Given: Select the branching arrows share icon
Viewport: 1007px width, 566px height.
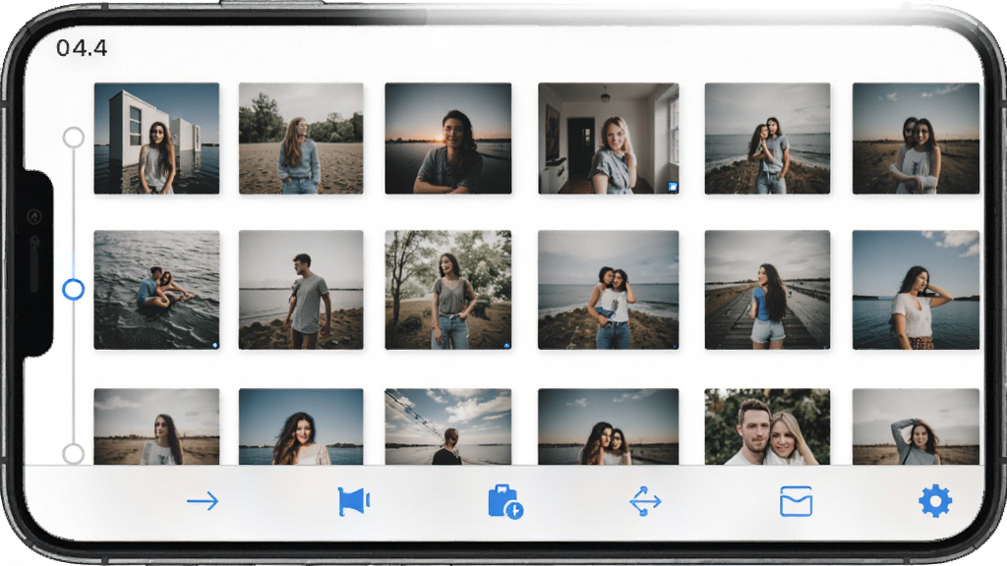Looking at the screenshot, I should [x=645, y=501].
